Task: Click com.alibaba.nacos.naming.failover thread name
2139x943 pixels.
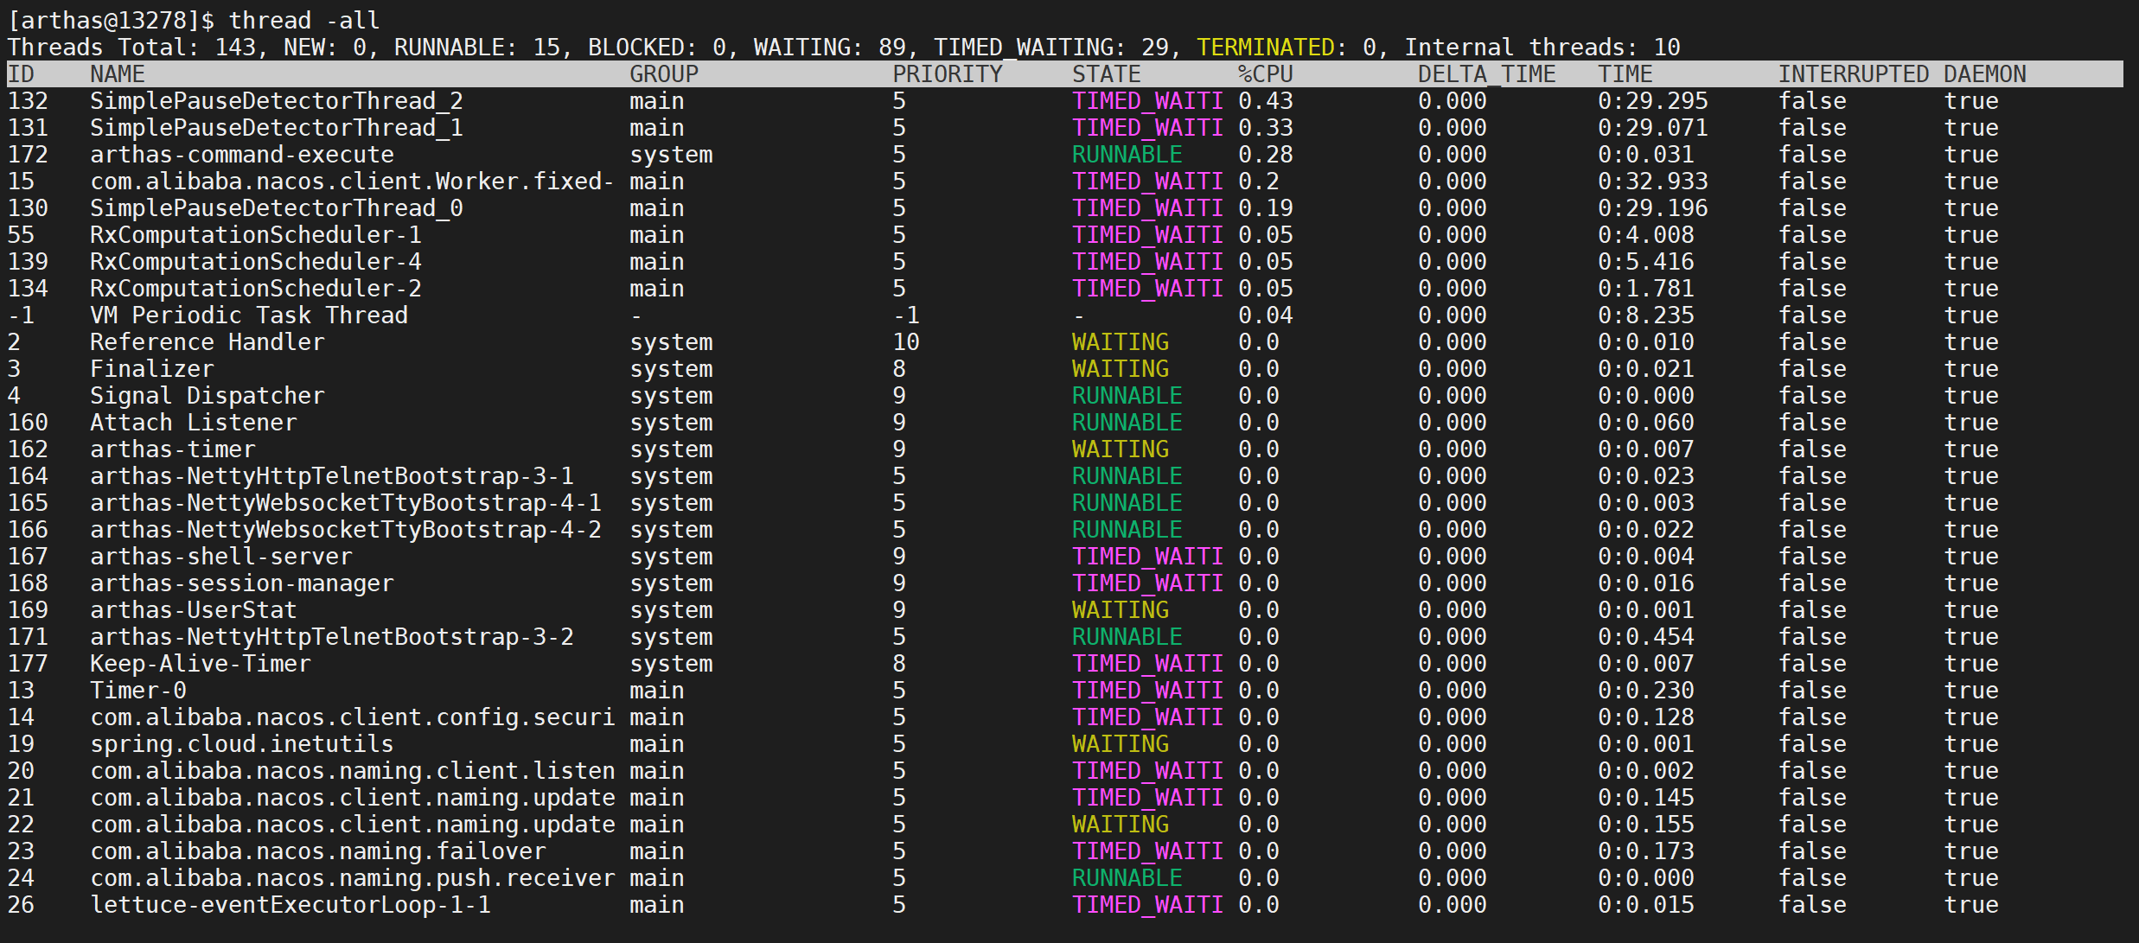Action: pyautogui.click(x=318, y=851)
